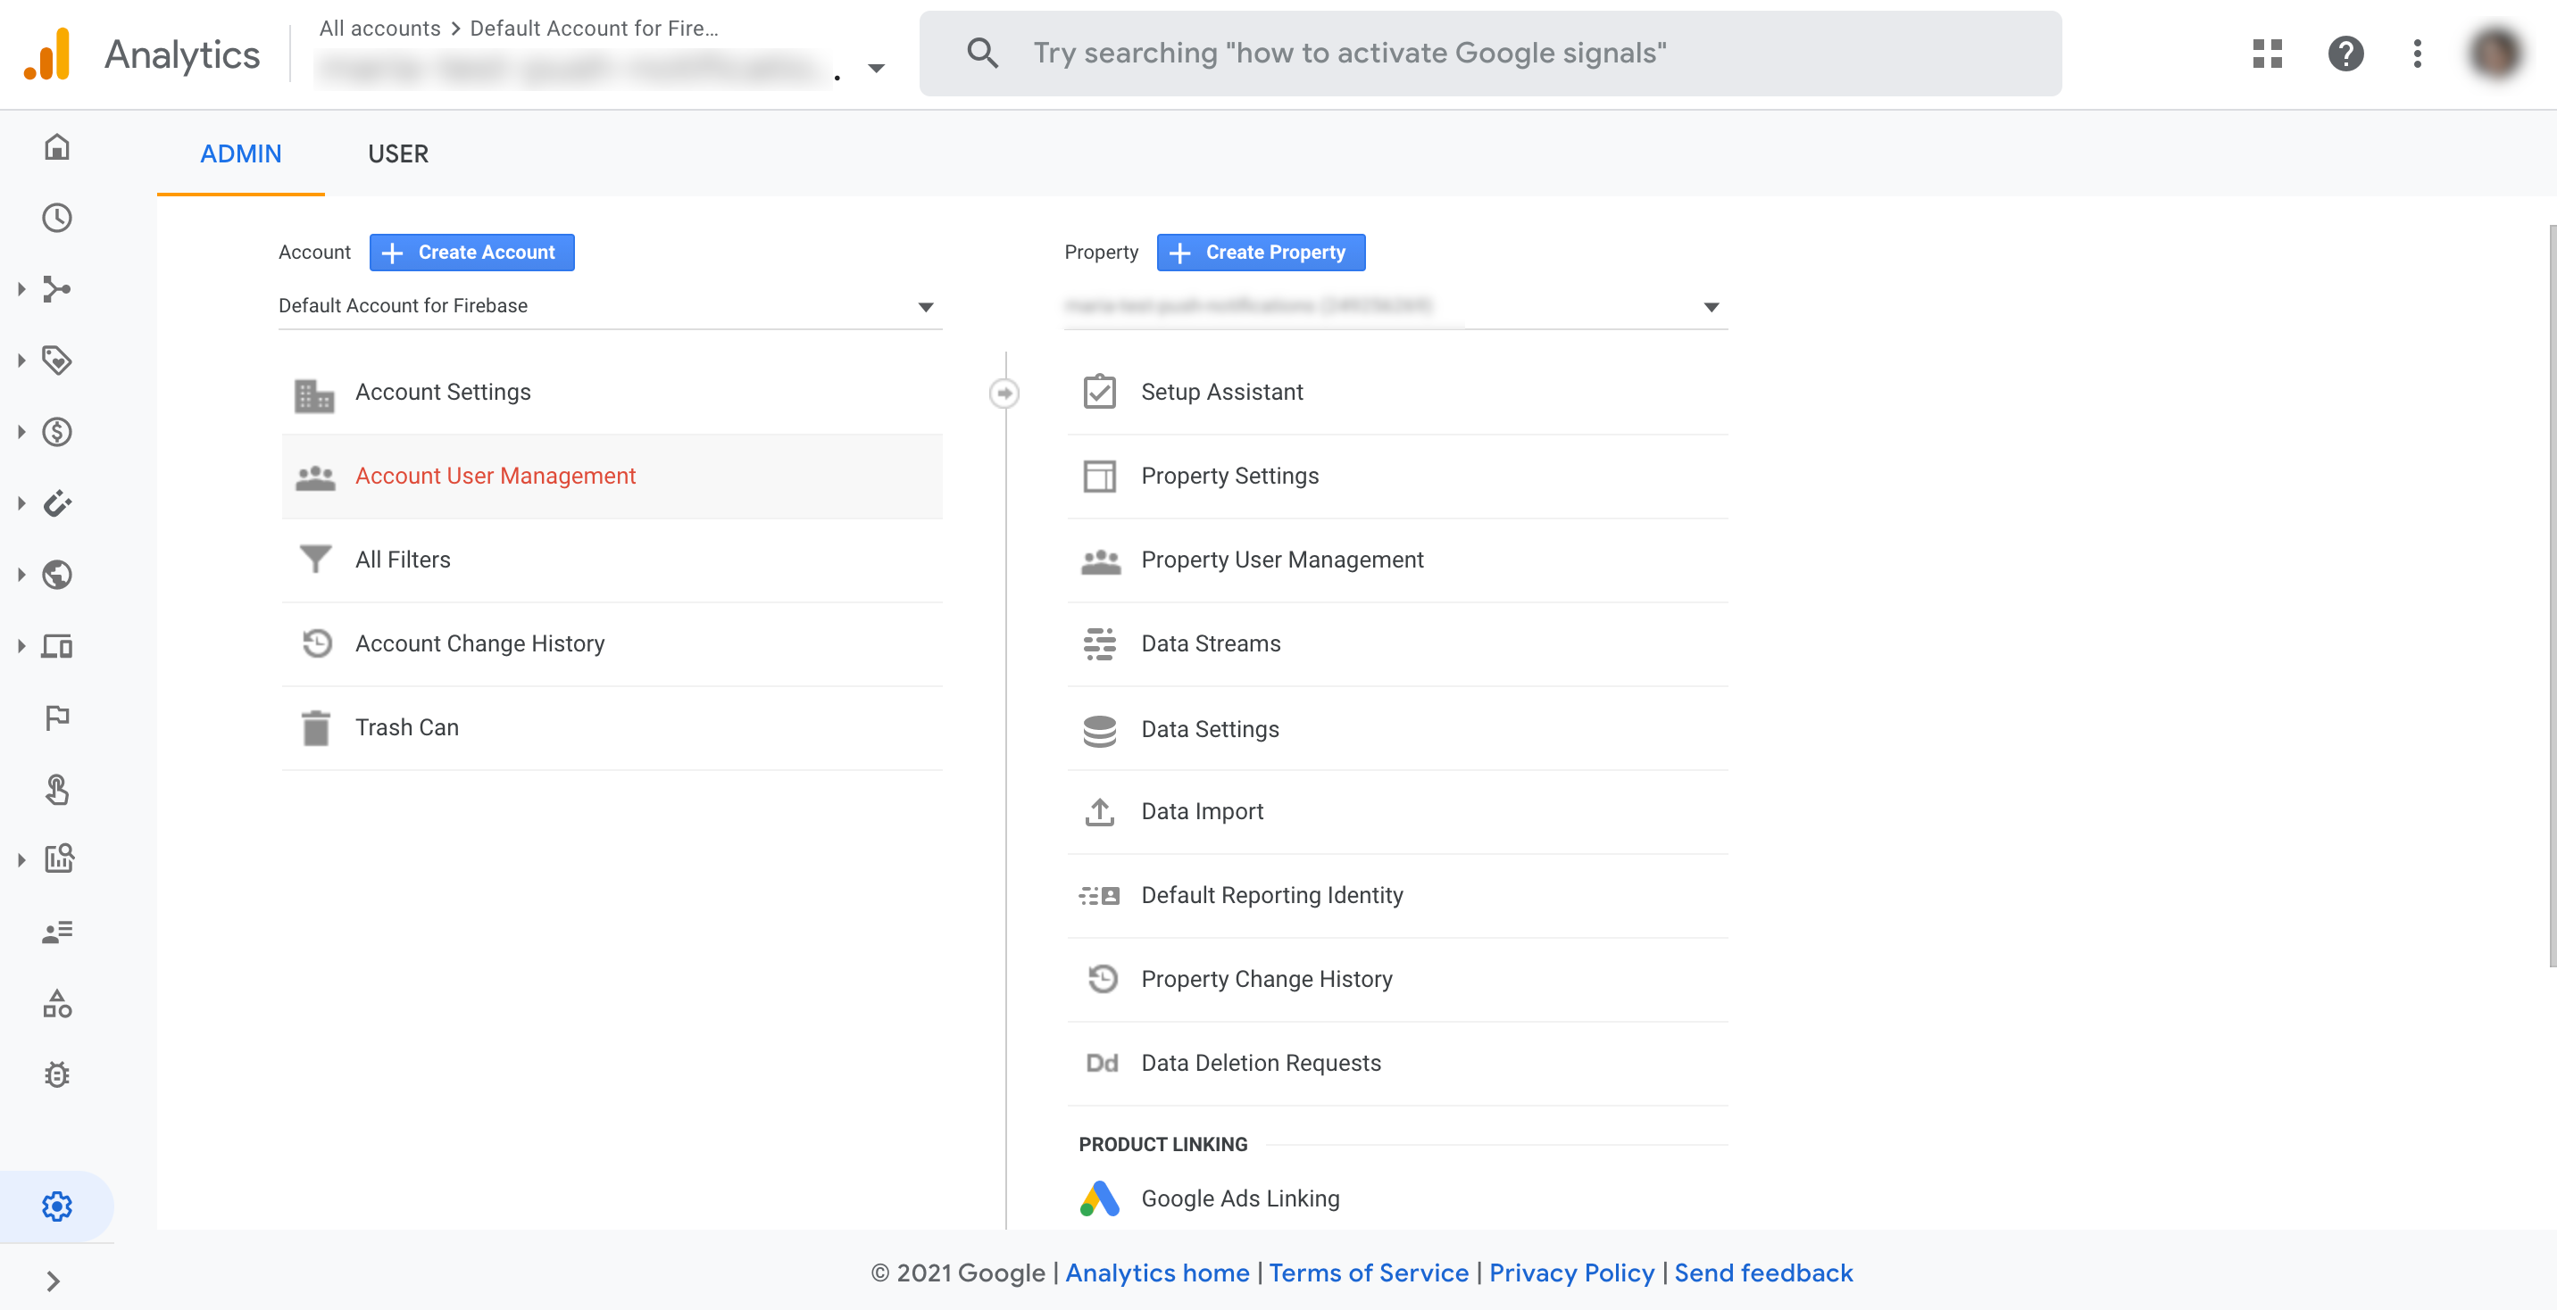Expand the account switcher arrow in header

[876, 69]
